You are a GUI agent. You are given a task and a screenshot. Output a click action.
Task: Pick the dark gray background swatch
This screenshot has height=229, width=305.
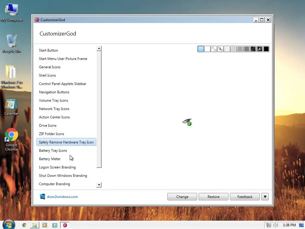[x=246, y=49]
